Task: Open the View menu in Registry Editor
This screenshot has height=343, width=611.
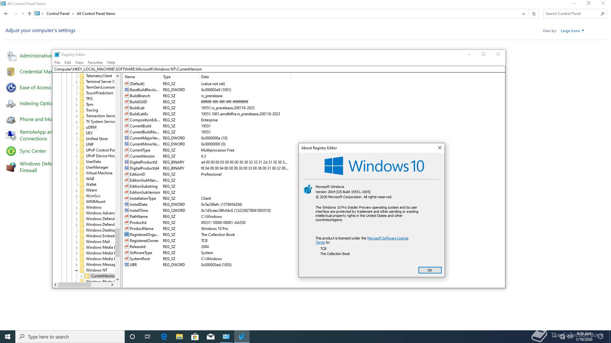Action: (79, 63)
